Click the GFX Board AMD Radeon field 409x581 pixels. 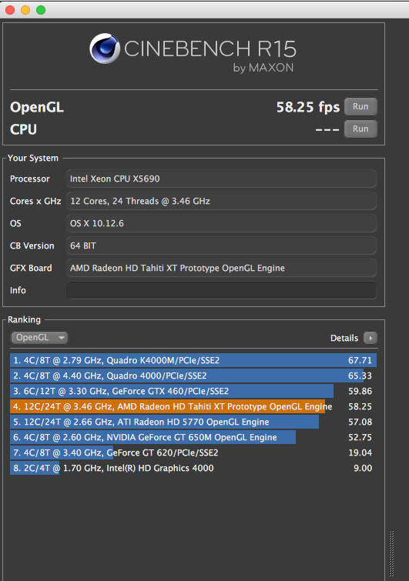221,268
